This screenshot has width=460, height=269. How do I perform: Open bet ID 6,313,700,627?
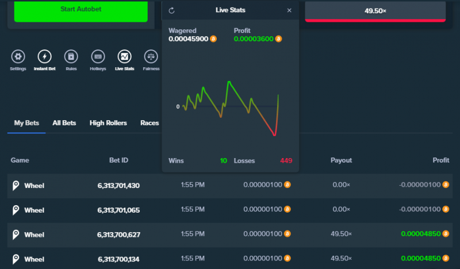pyautogui.click(x=118, y=235)
